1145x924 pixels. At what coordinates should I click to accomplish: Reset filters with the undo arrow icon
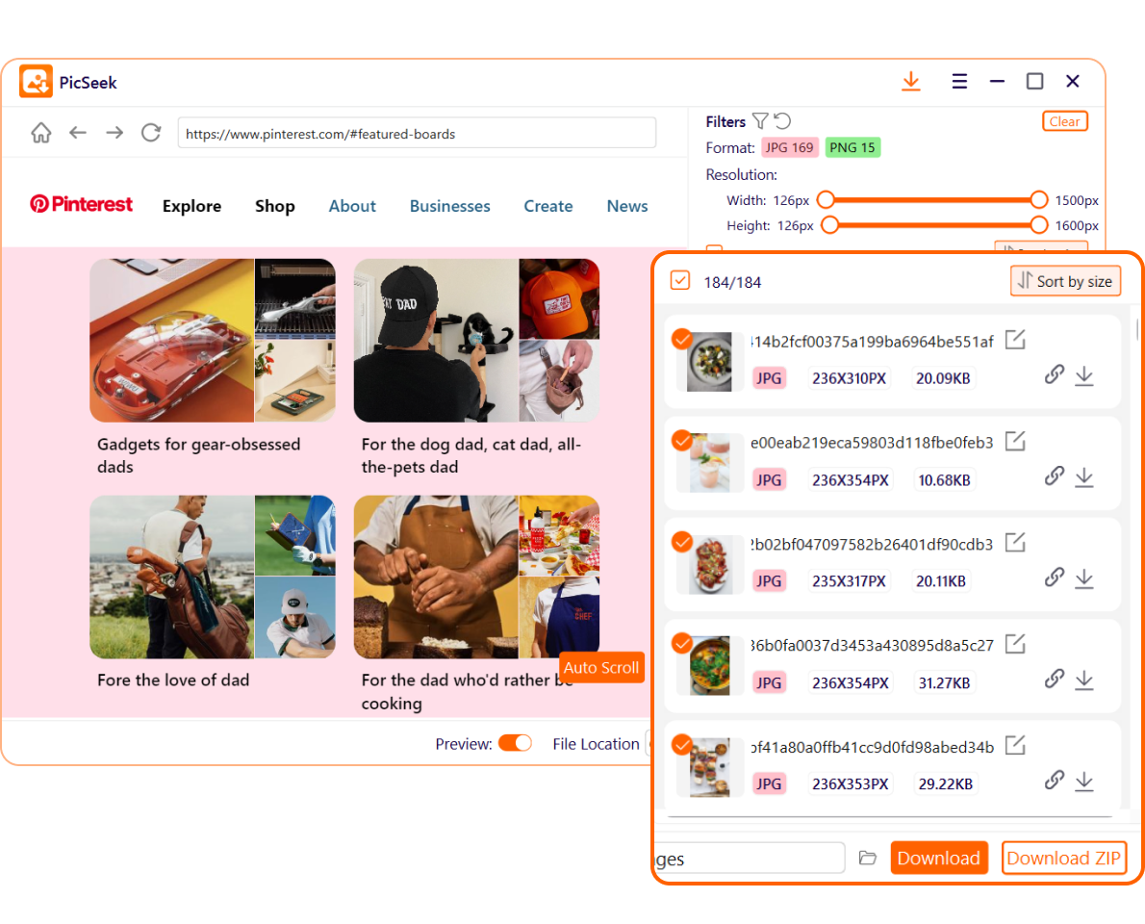(x=782, y=121)
